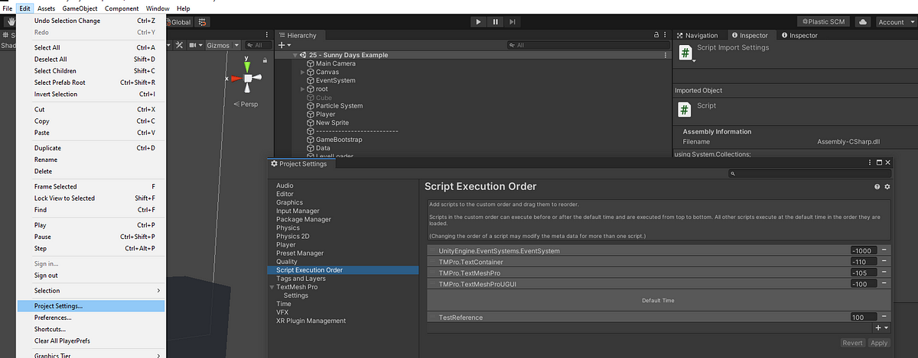Click the Play button in the toolbar

click(x=478, y=22)
